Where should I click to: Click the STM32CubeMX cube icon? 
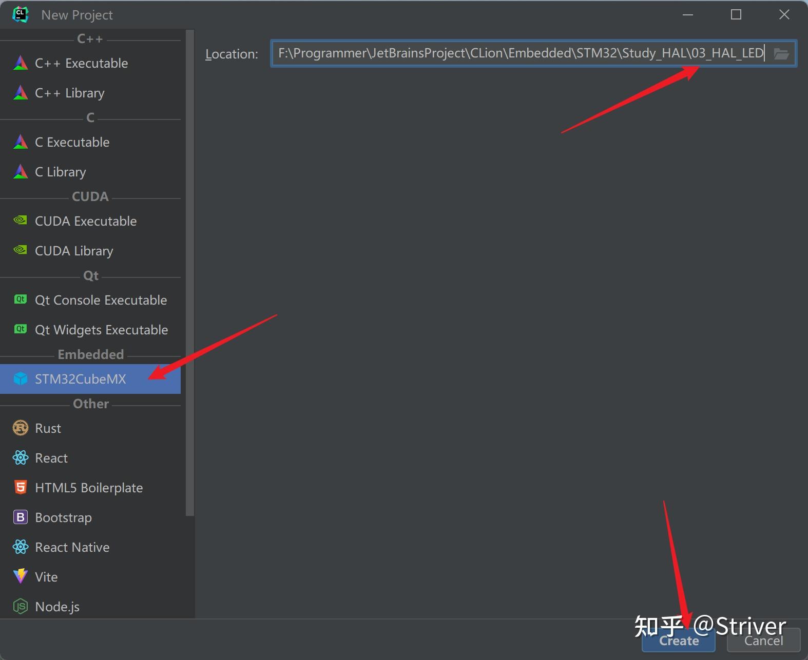[21, 379]
